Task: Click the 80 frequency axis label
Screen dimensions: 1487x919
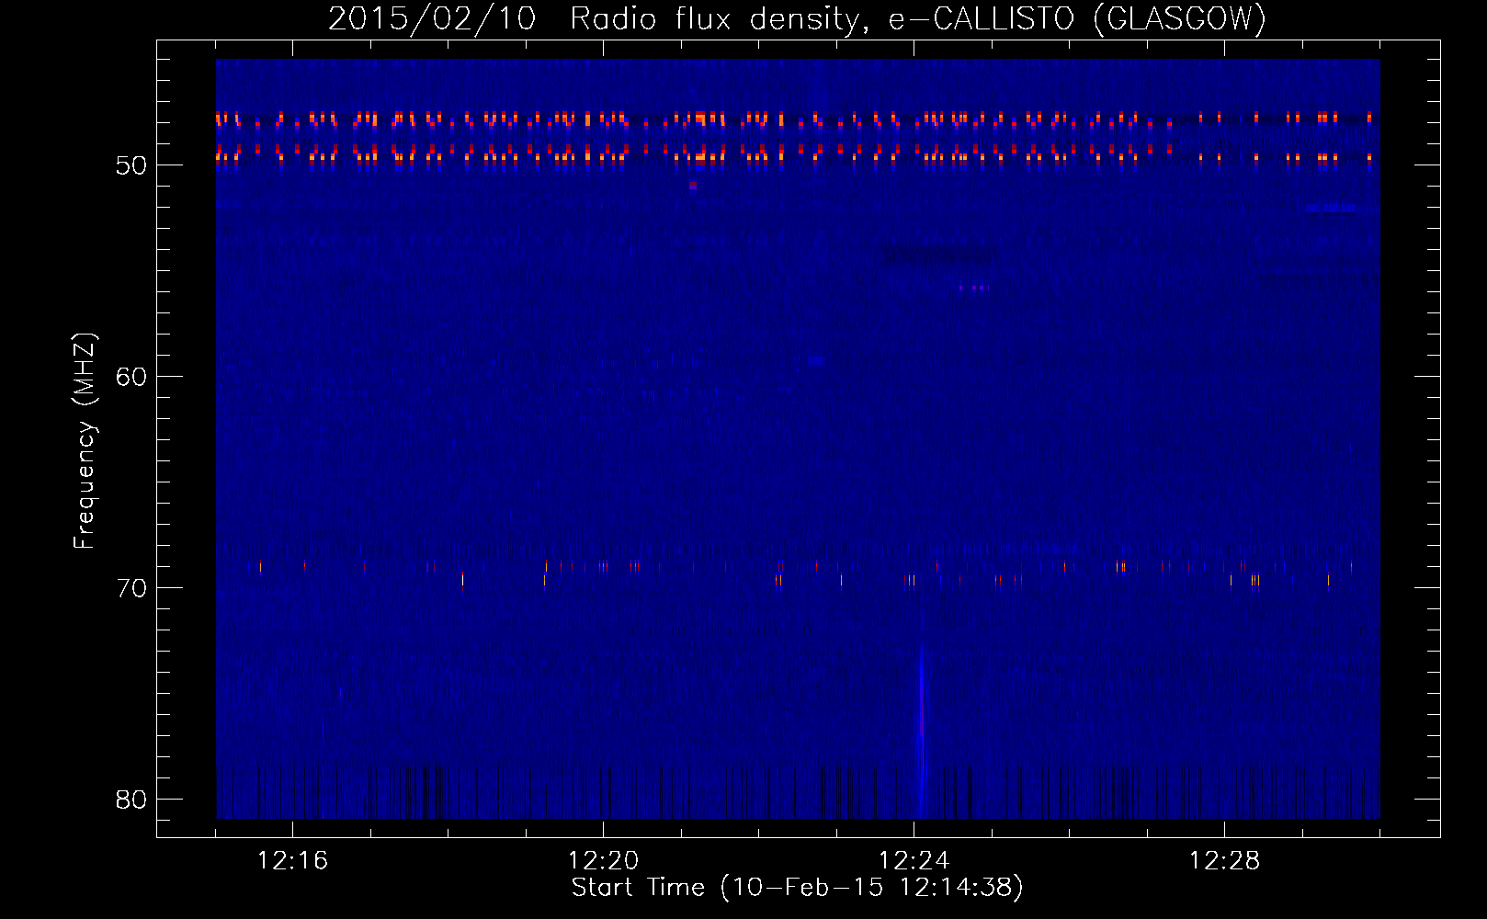Action: (x=131, y=800)
